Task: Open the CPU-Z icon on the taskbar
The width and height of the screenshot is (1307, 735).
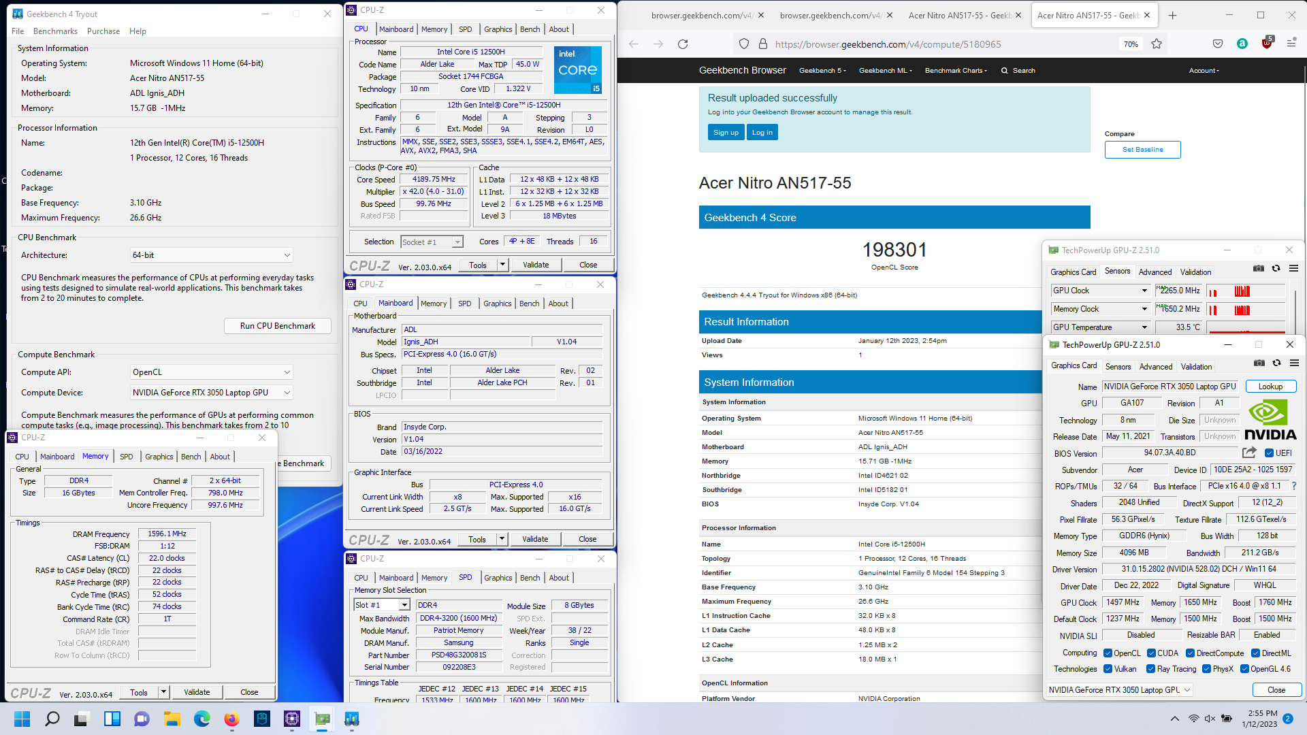Action: point(292,719)
